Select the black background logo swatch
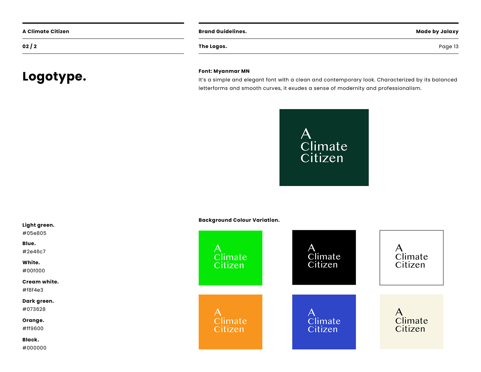Image resolution: width=481 pixels, height=372 pixels. click(x=324, y=257)
